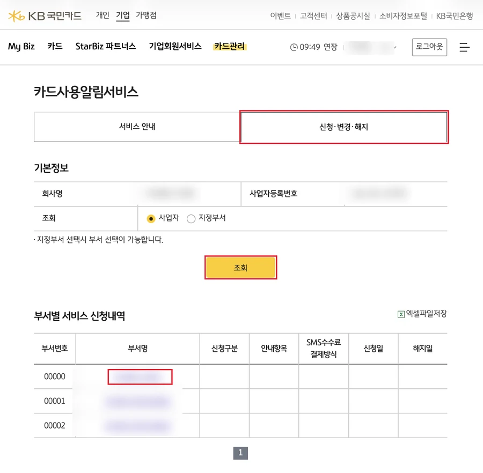Viewport: 483px width, 473px height.
Task: Click the session timer clock icon
Action: [x=294, y=47]
